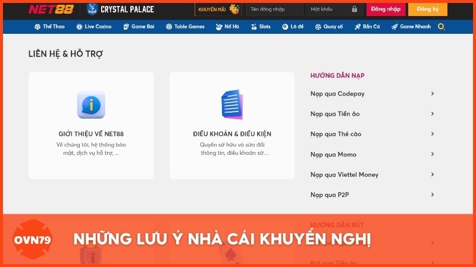Open the Game Nhanh menu
476x267 pixels.
(411, 27)
